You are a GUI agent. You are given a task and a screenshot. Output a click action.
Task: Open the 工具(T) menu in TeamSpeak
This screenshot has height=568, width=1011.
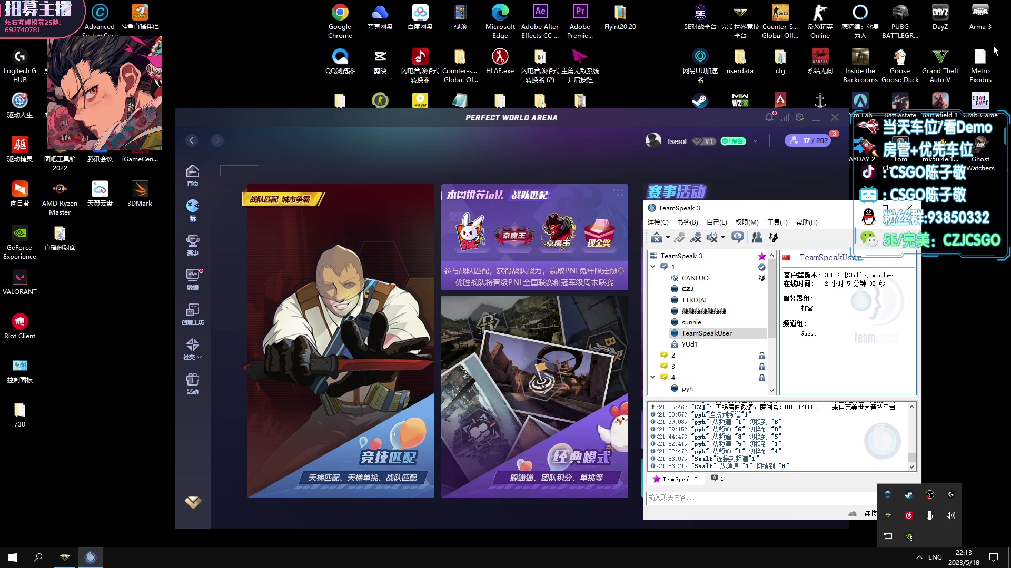pyautogui.click(x=777, y=222)
